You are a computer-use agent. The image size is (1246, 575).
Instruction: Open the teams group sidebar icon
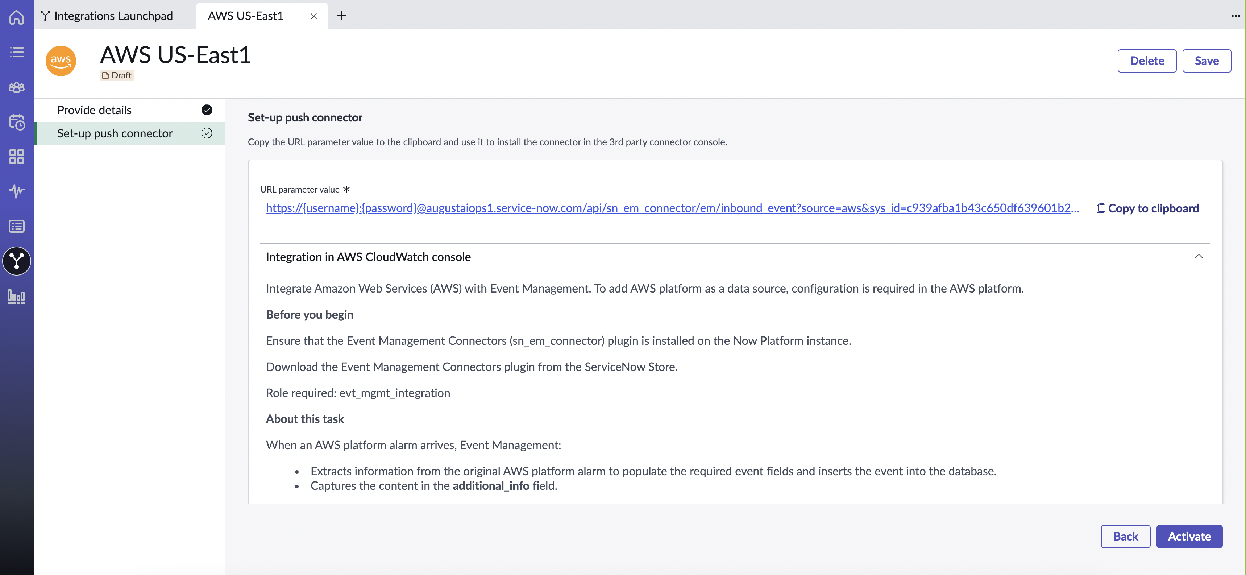coord(16,87)
